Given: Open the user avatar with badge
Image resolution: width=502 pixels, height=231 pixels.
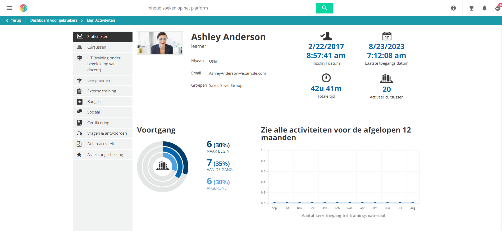Looking at the screenshot, I should (x=498, y=8).
